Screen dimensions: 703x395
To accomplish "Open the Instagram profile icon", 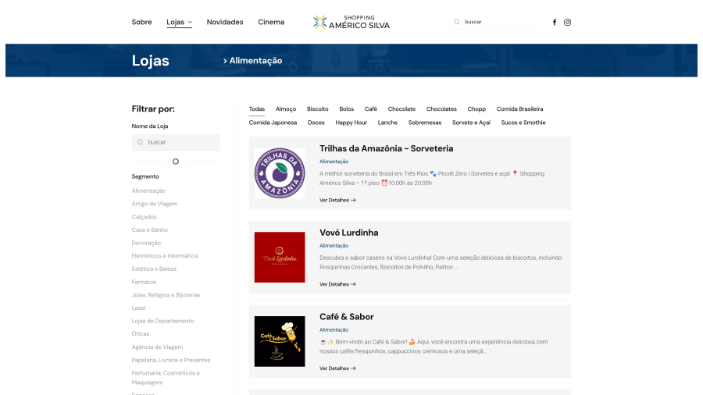I will (x=567, y=22).
